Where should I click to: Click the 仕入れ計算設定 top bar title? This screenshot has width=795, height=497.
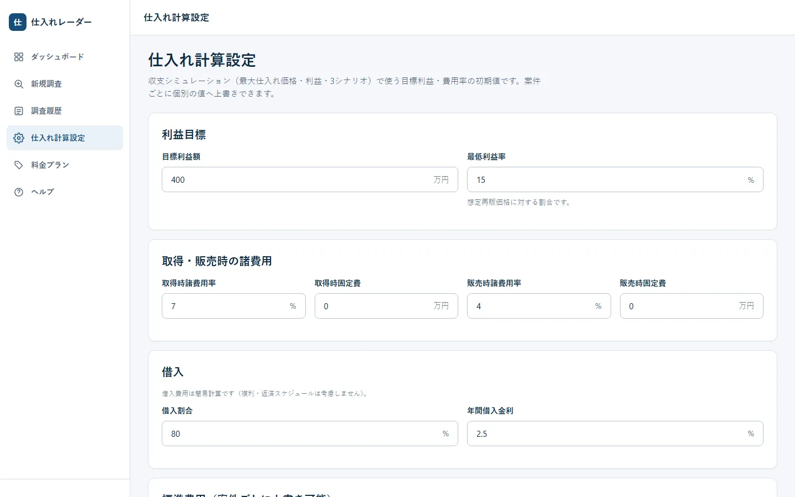click(x=176, y=18)
